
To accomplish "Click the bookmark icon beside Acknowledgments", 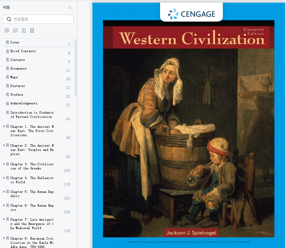I will pyautogui.click(x=8, y=103).
